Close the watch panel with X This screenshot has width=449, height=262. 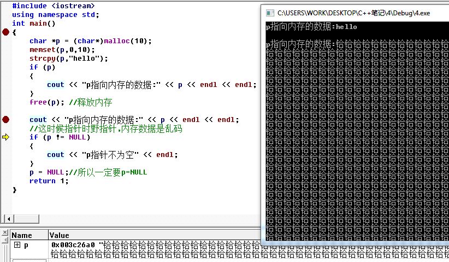coord(4,232)
